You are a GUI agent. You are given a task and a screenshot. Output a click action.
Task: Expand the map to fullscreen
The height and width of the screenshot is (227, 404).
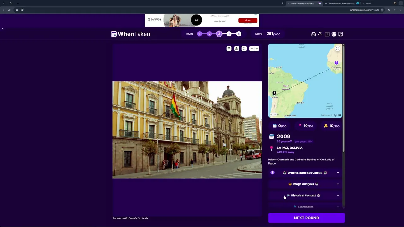[x=337, y=49]
